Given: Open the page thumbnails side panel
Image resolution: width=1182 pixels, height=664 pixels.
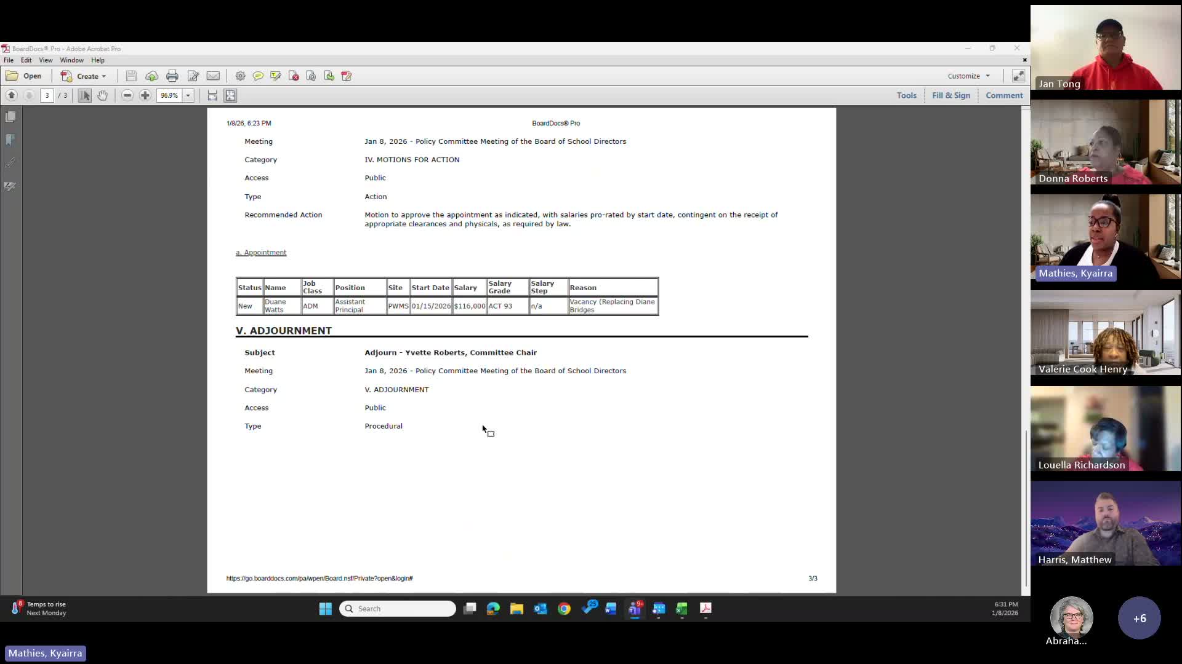Looking at the screenshot, I should coord(10,117).
